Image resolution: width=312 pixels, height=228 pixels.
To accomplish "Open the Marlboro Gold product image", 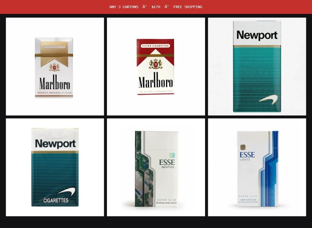I will pyautogui.click(x=55, y=67).
